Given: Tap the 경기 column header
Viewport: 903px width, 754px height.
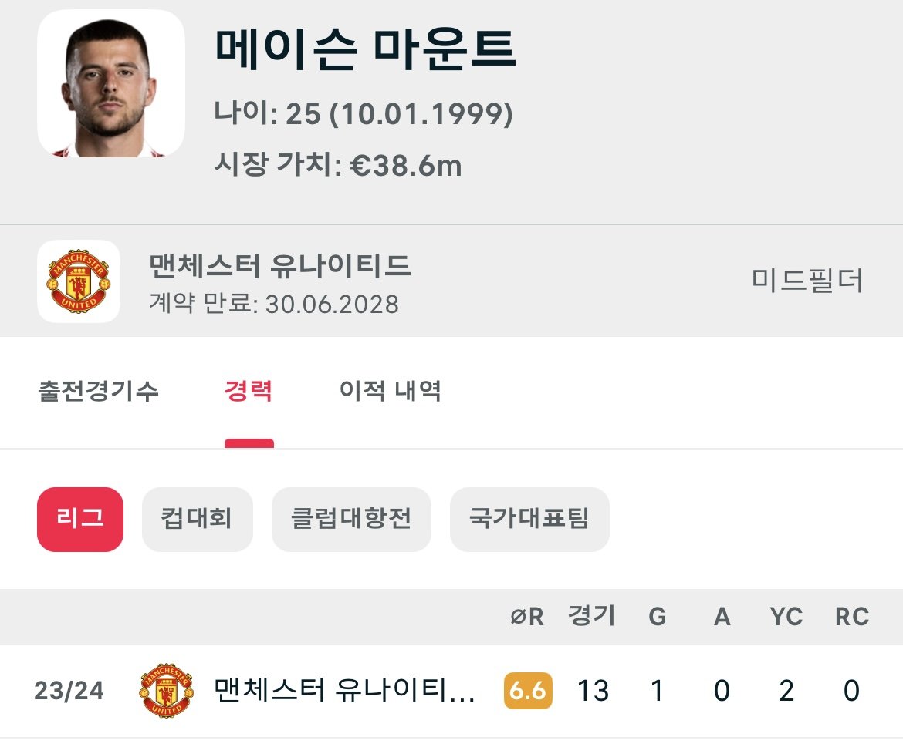Looking at the screenshot, I should click(592, 617).
